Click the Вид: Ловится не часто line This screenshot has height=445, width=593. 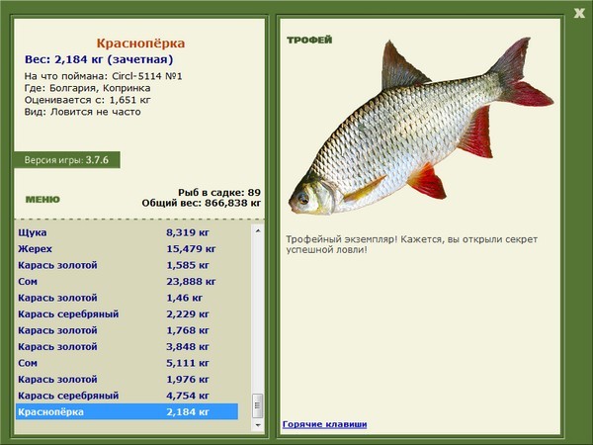pyautogui.click(x=82, y=112)
